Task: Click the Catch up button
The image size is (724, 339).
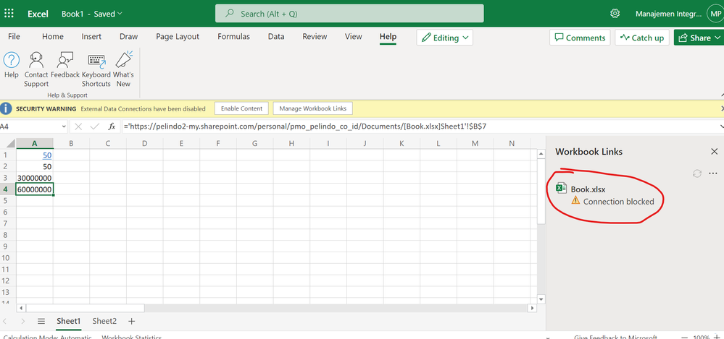Action: pos(642,38)
